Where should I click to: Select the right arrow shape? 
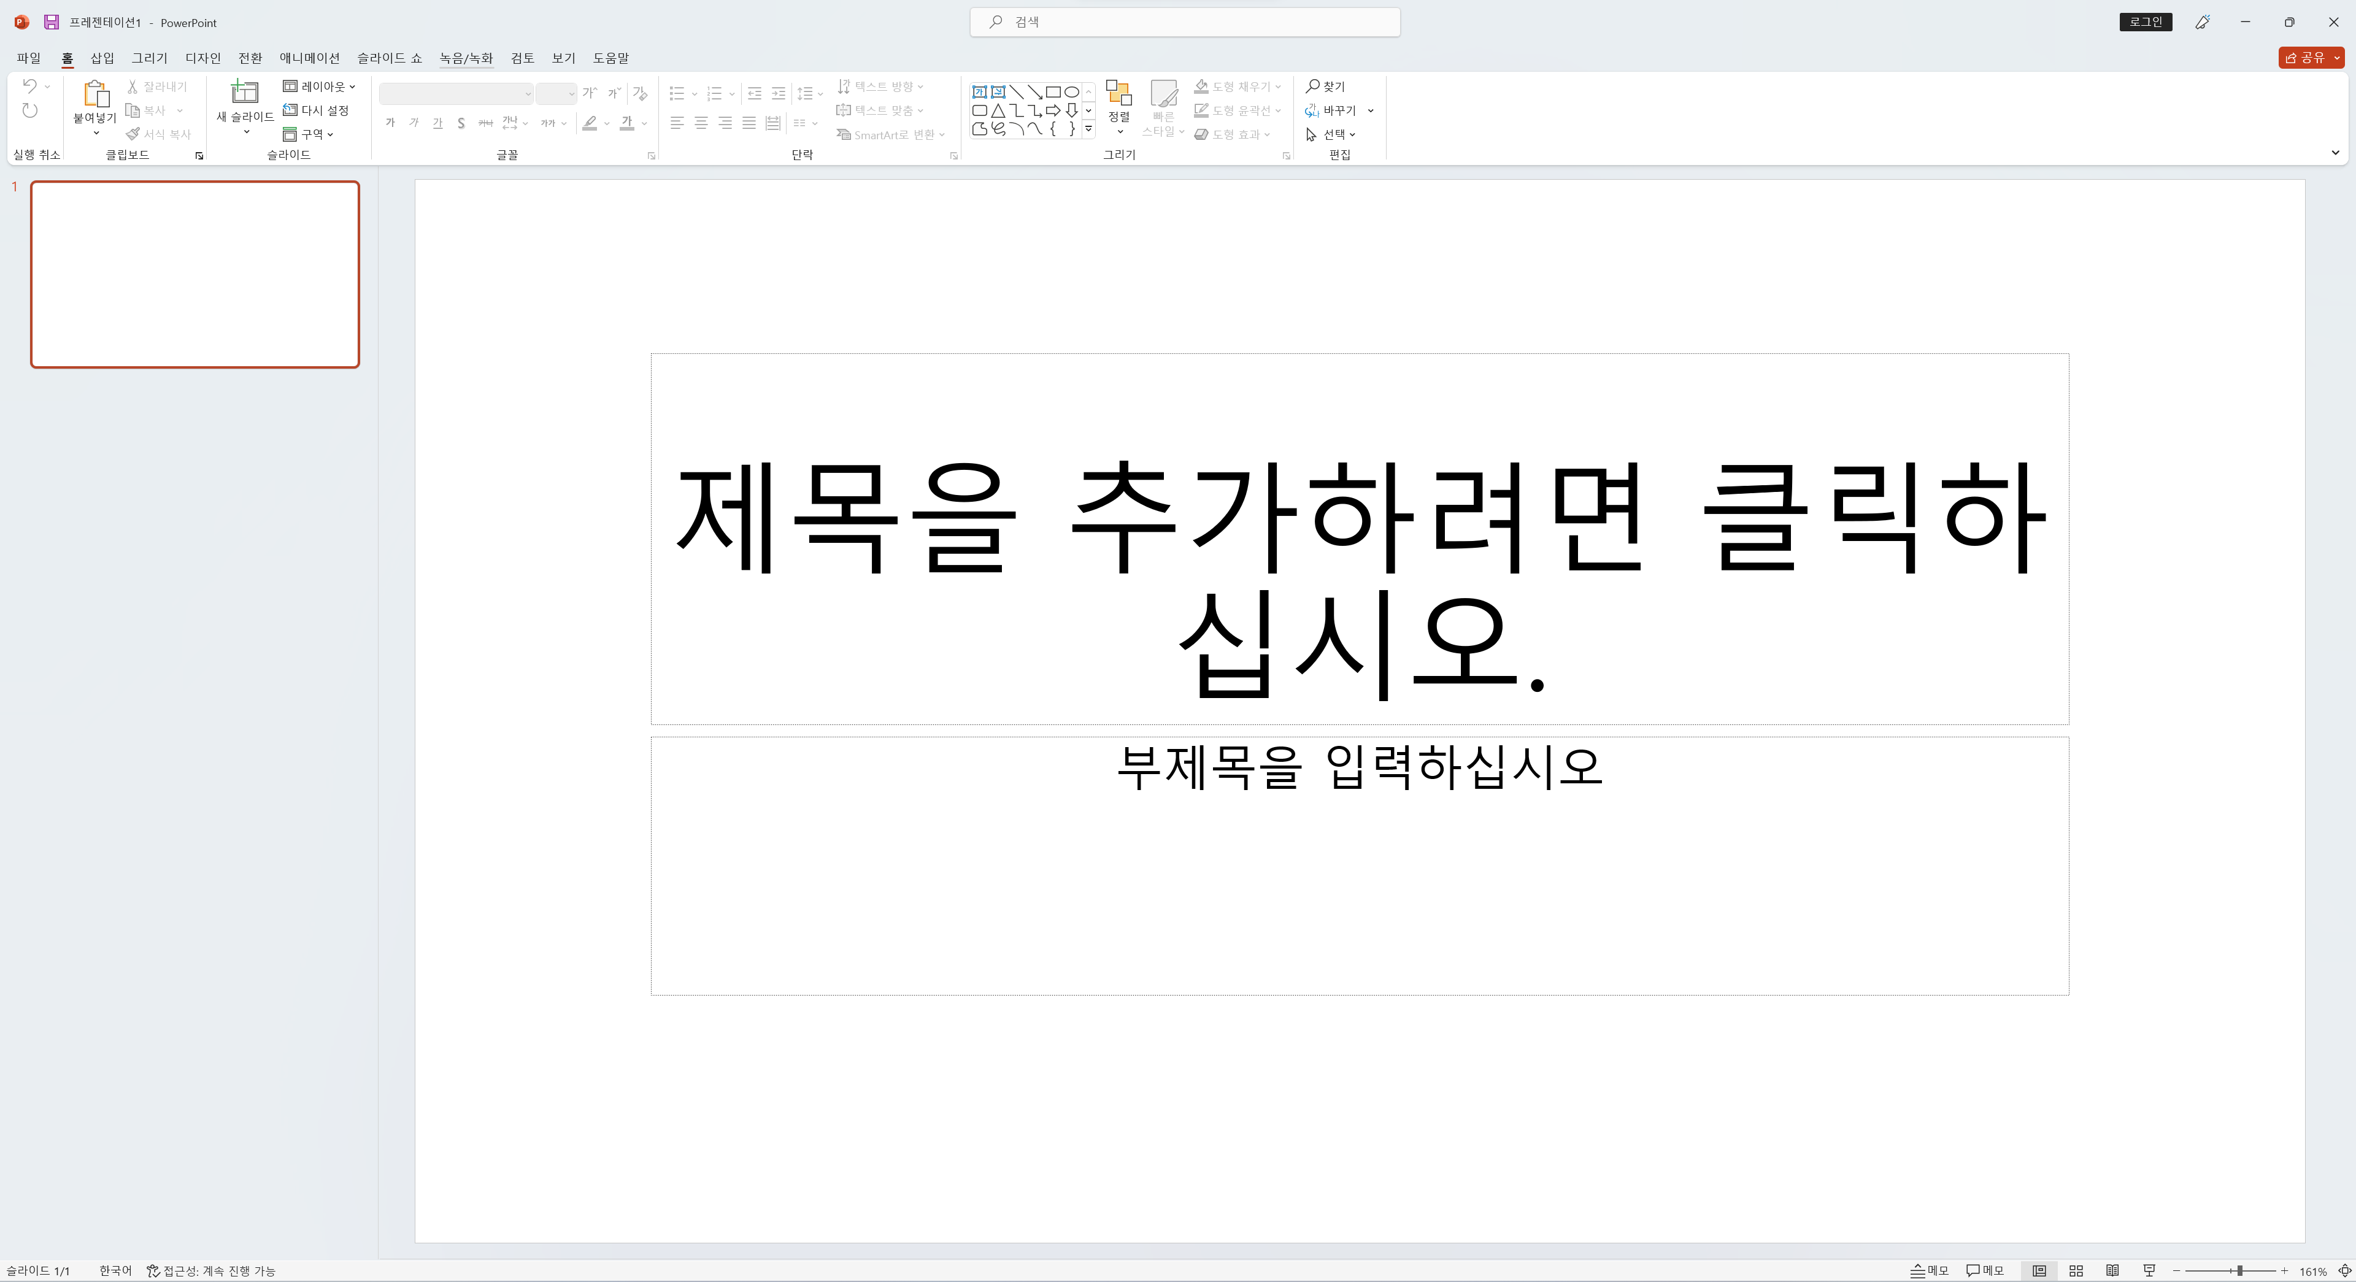tap(1053, 110)
